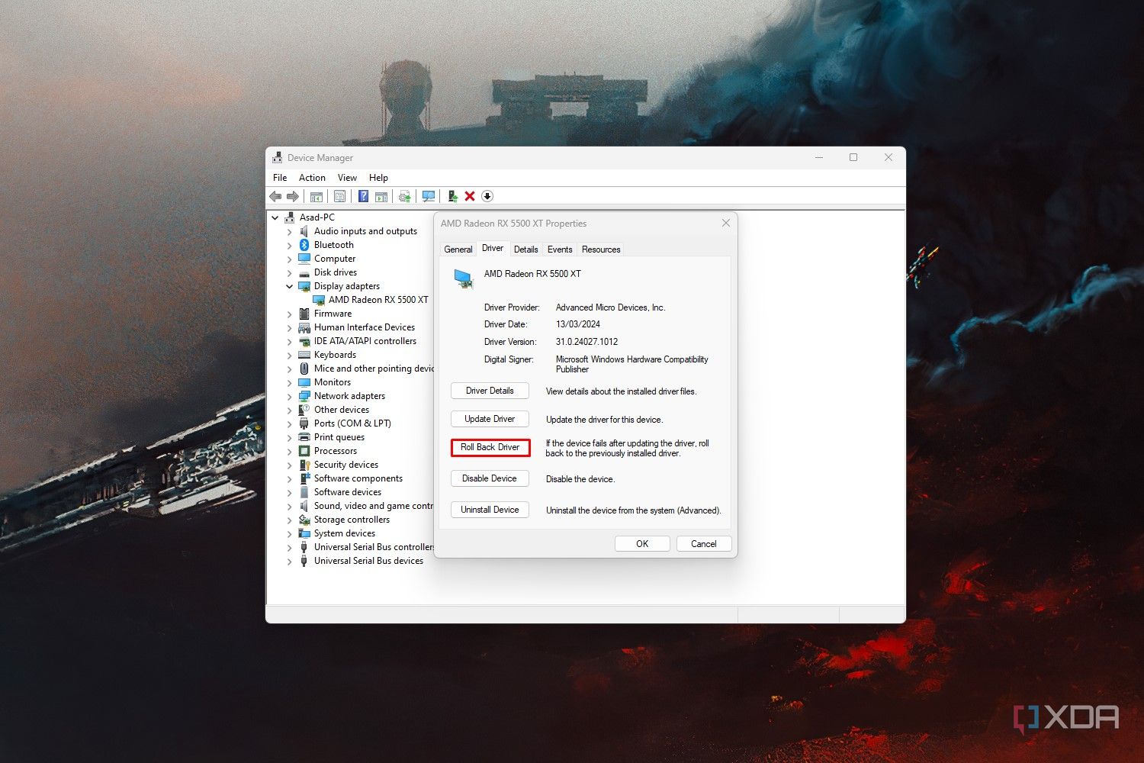Click the Back arrow in Device Manager toolbar
The image size is (1144, 763).
275,196
